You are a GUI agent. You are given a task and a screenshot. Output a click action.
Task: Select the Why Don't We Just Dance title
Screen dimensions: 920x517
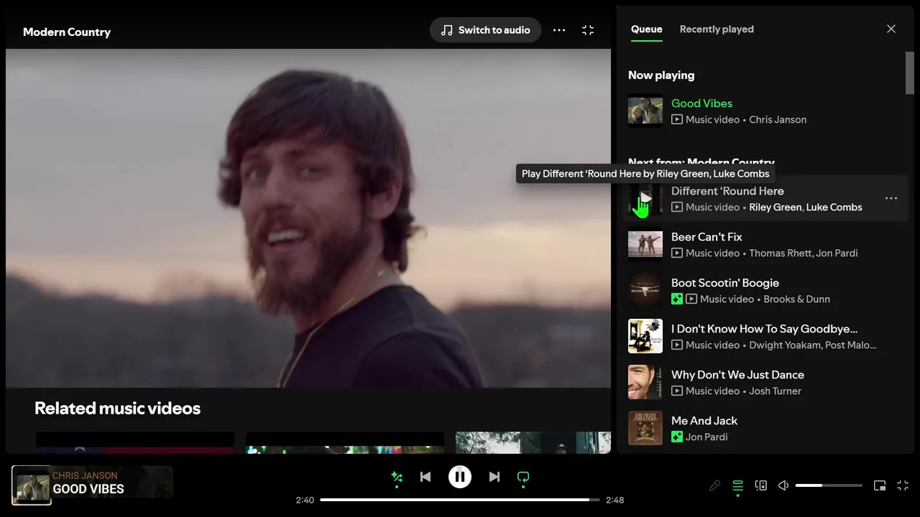737,375
